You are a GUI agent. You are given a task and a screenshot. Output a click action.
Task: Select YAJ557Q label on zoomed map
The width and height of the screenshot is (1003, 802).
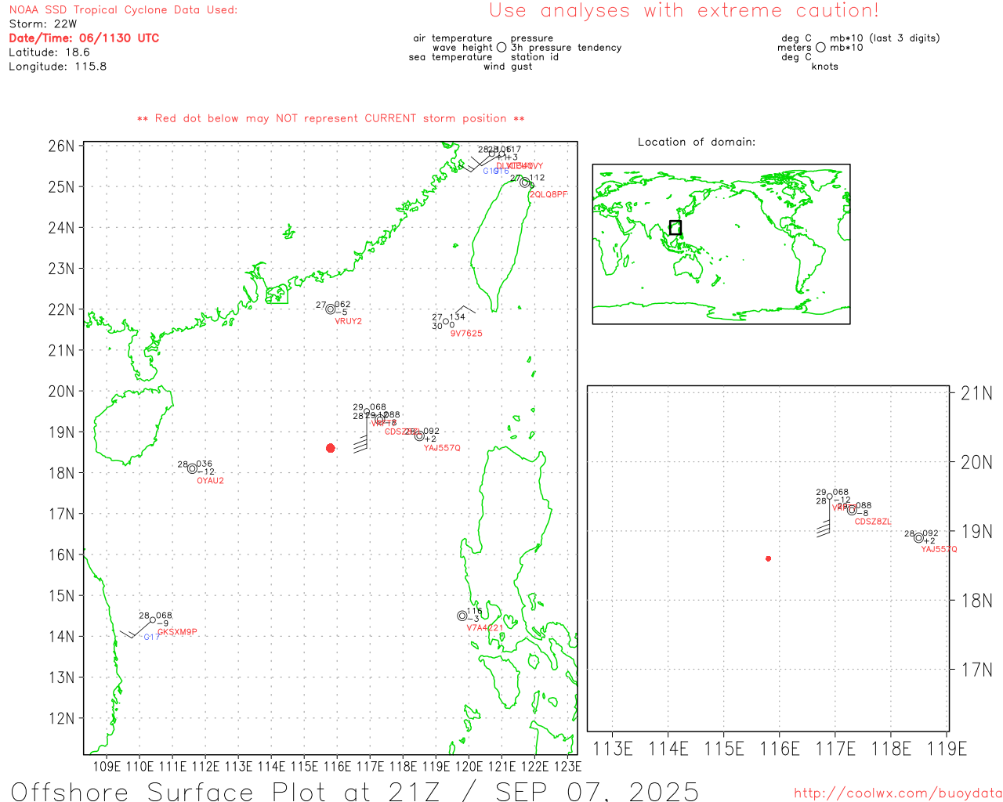pyautogui.click(x=940, y=550)
